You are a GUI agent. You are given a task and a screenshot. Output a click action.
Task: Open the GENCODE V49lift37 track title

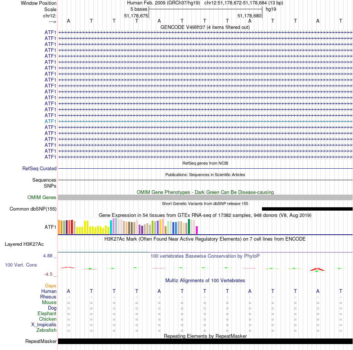[x=205, y=27]
